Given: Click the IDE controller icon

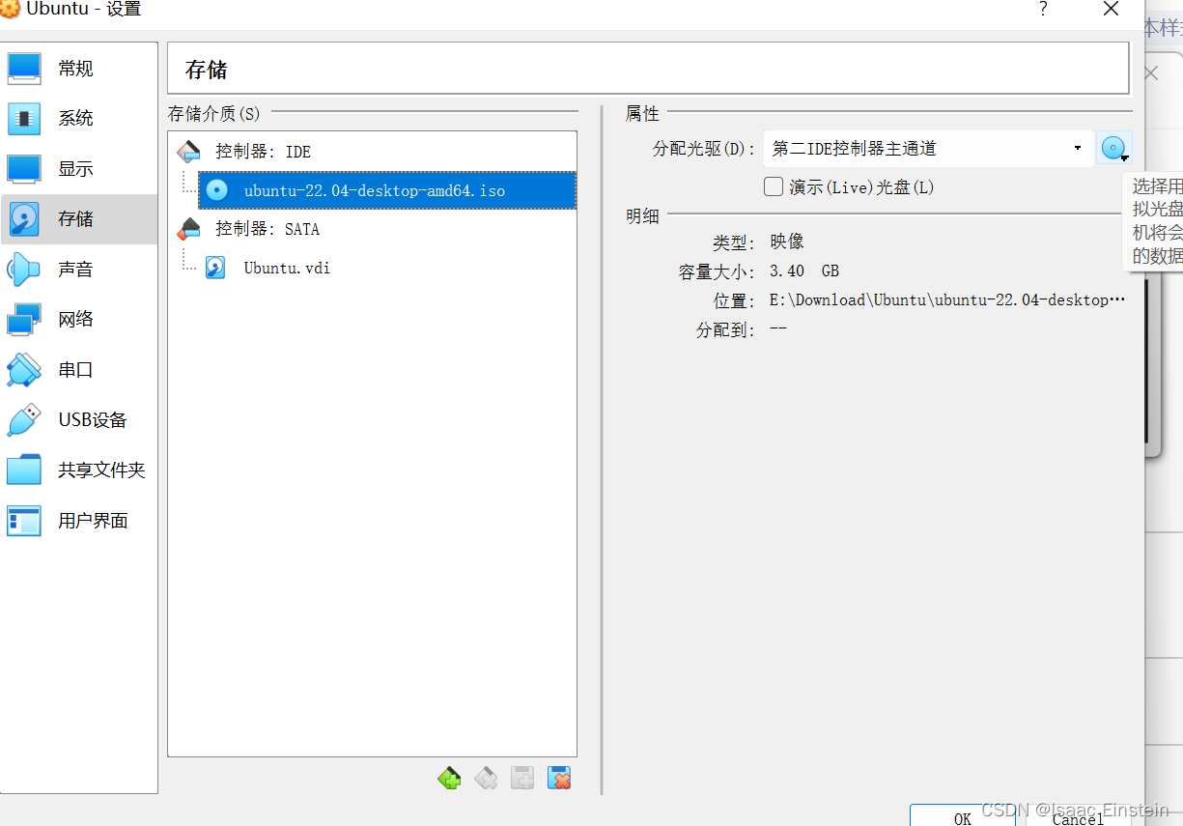Looking at the screenshot, I should tap(189, 152).
